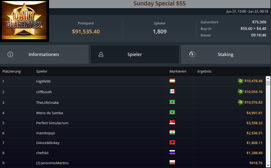Open player Higlife90's profile
The width and height of the screenshot is (271, 168).
pos(43,81)
